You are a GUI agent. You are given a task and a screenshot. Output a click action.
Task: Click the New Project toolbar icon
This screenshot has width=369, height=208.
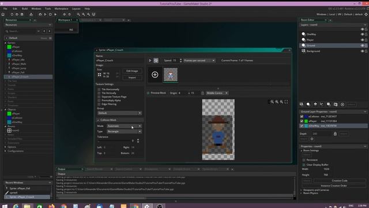12,14
